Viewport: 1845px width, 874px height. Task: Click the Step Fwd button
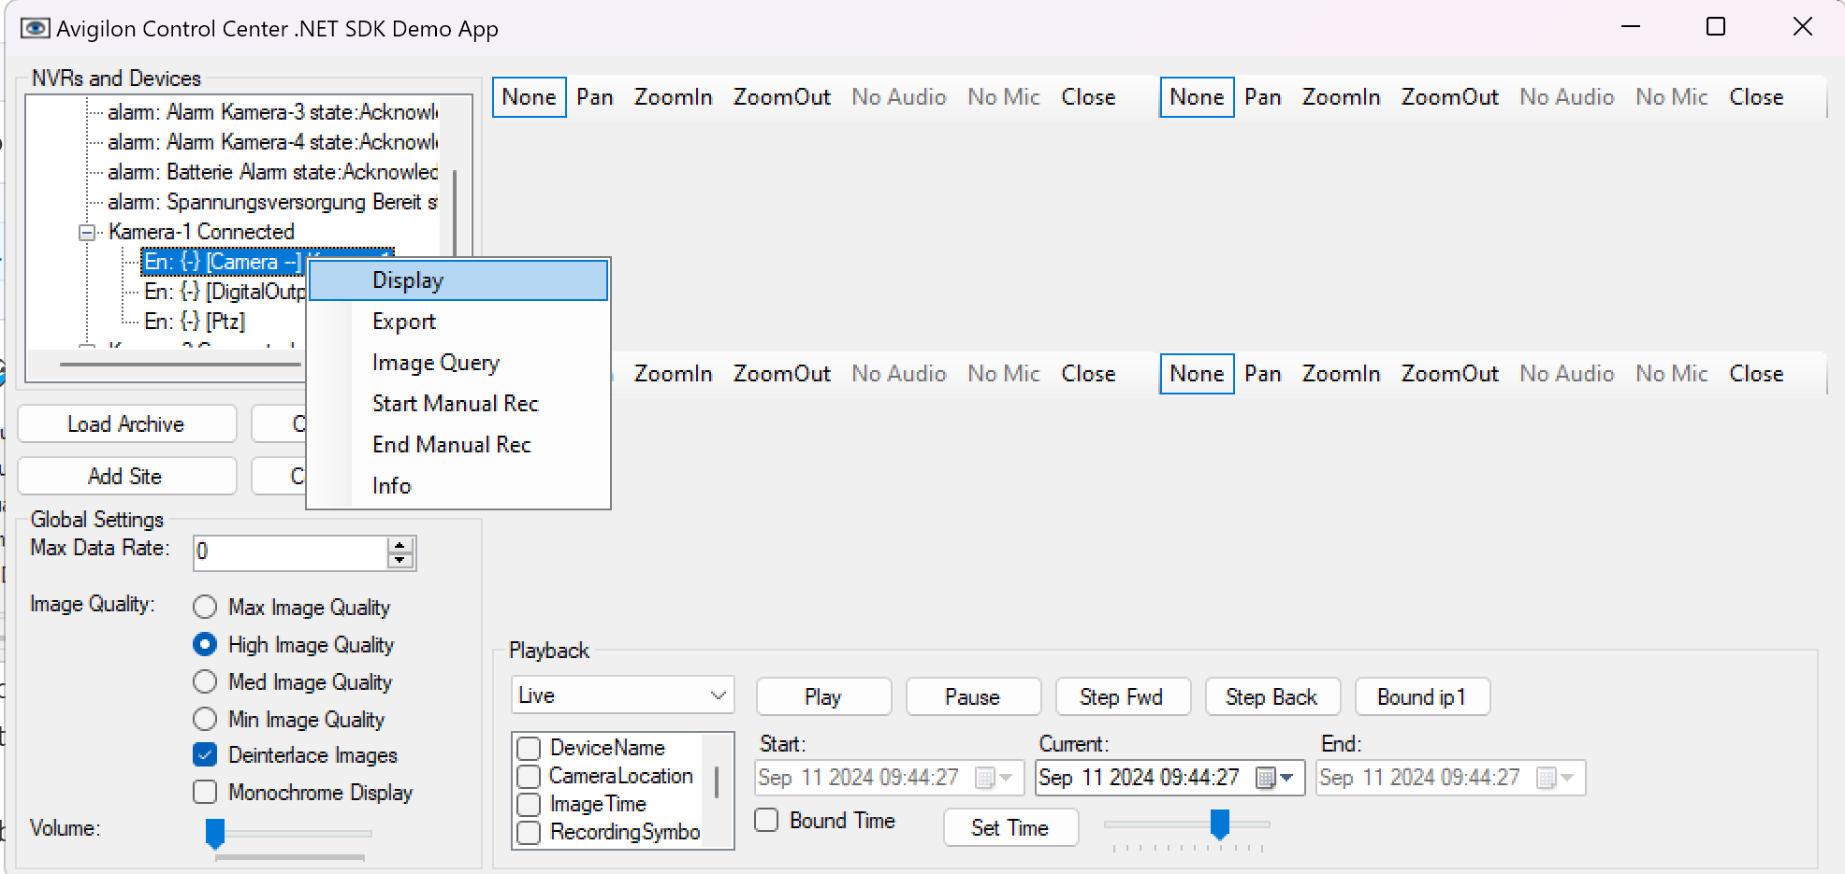click(x=1123, y=696)
